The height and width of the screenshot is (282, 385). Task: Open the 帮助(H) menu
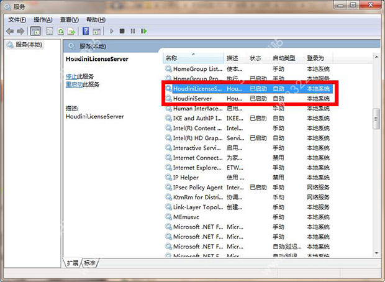96,20
